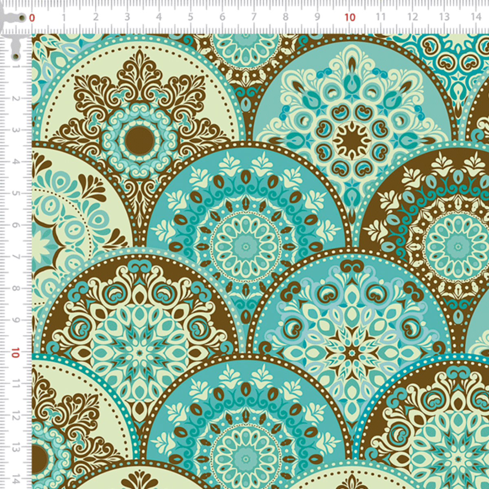489x489 pixels.
Task: Click number 14 on the top ruler
Action: coord(476,17)
